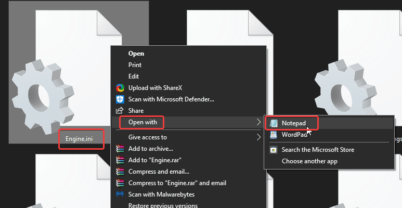Screen dimensions: 402x208
Task: Click the ShareX icon beside Upload with ShareX
Action: pyautogui.click(x=120, y=88)
